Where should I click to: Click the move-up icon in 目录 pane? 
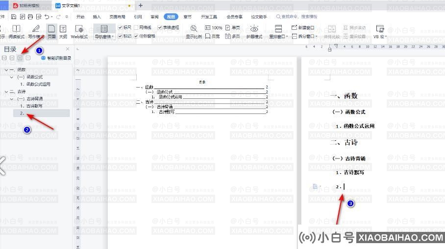coord(12,58)
